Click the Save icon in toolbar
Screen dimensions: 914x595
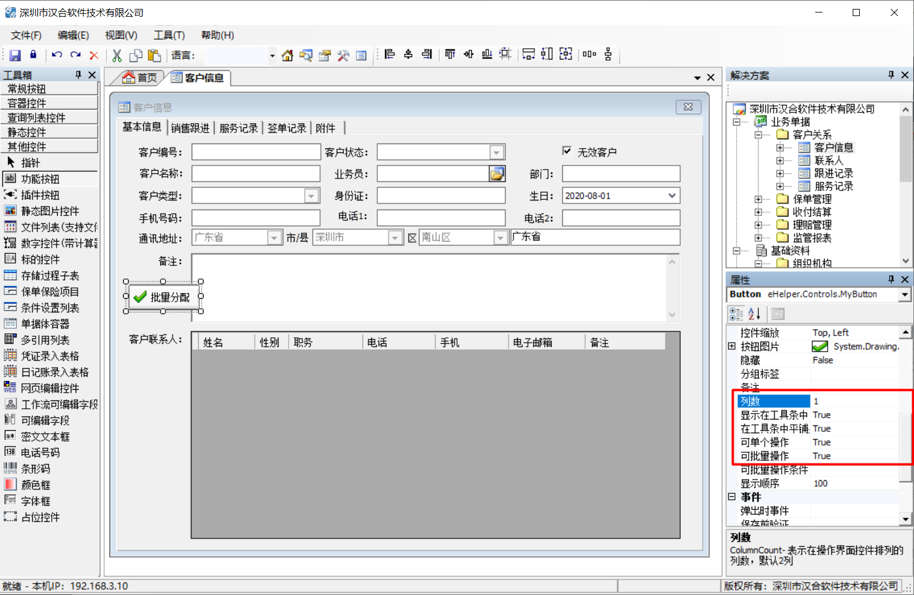pyautogui.click(x=15, y=55)
